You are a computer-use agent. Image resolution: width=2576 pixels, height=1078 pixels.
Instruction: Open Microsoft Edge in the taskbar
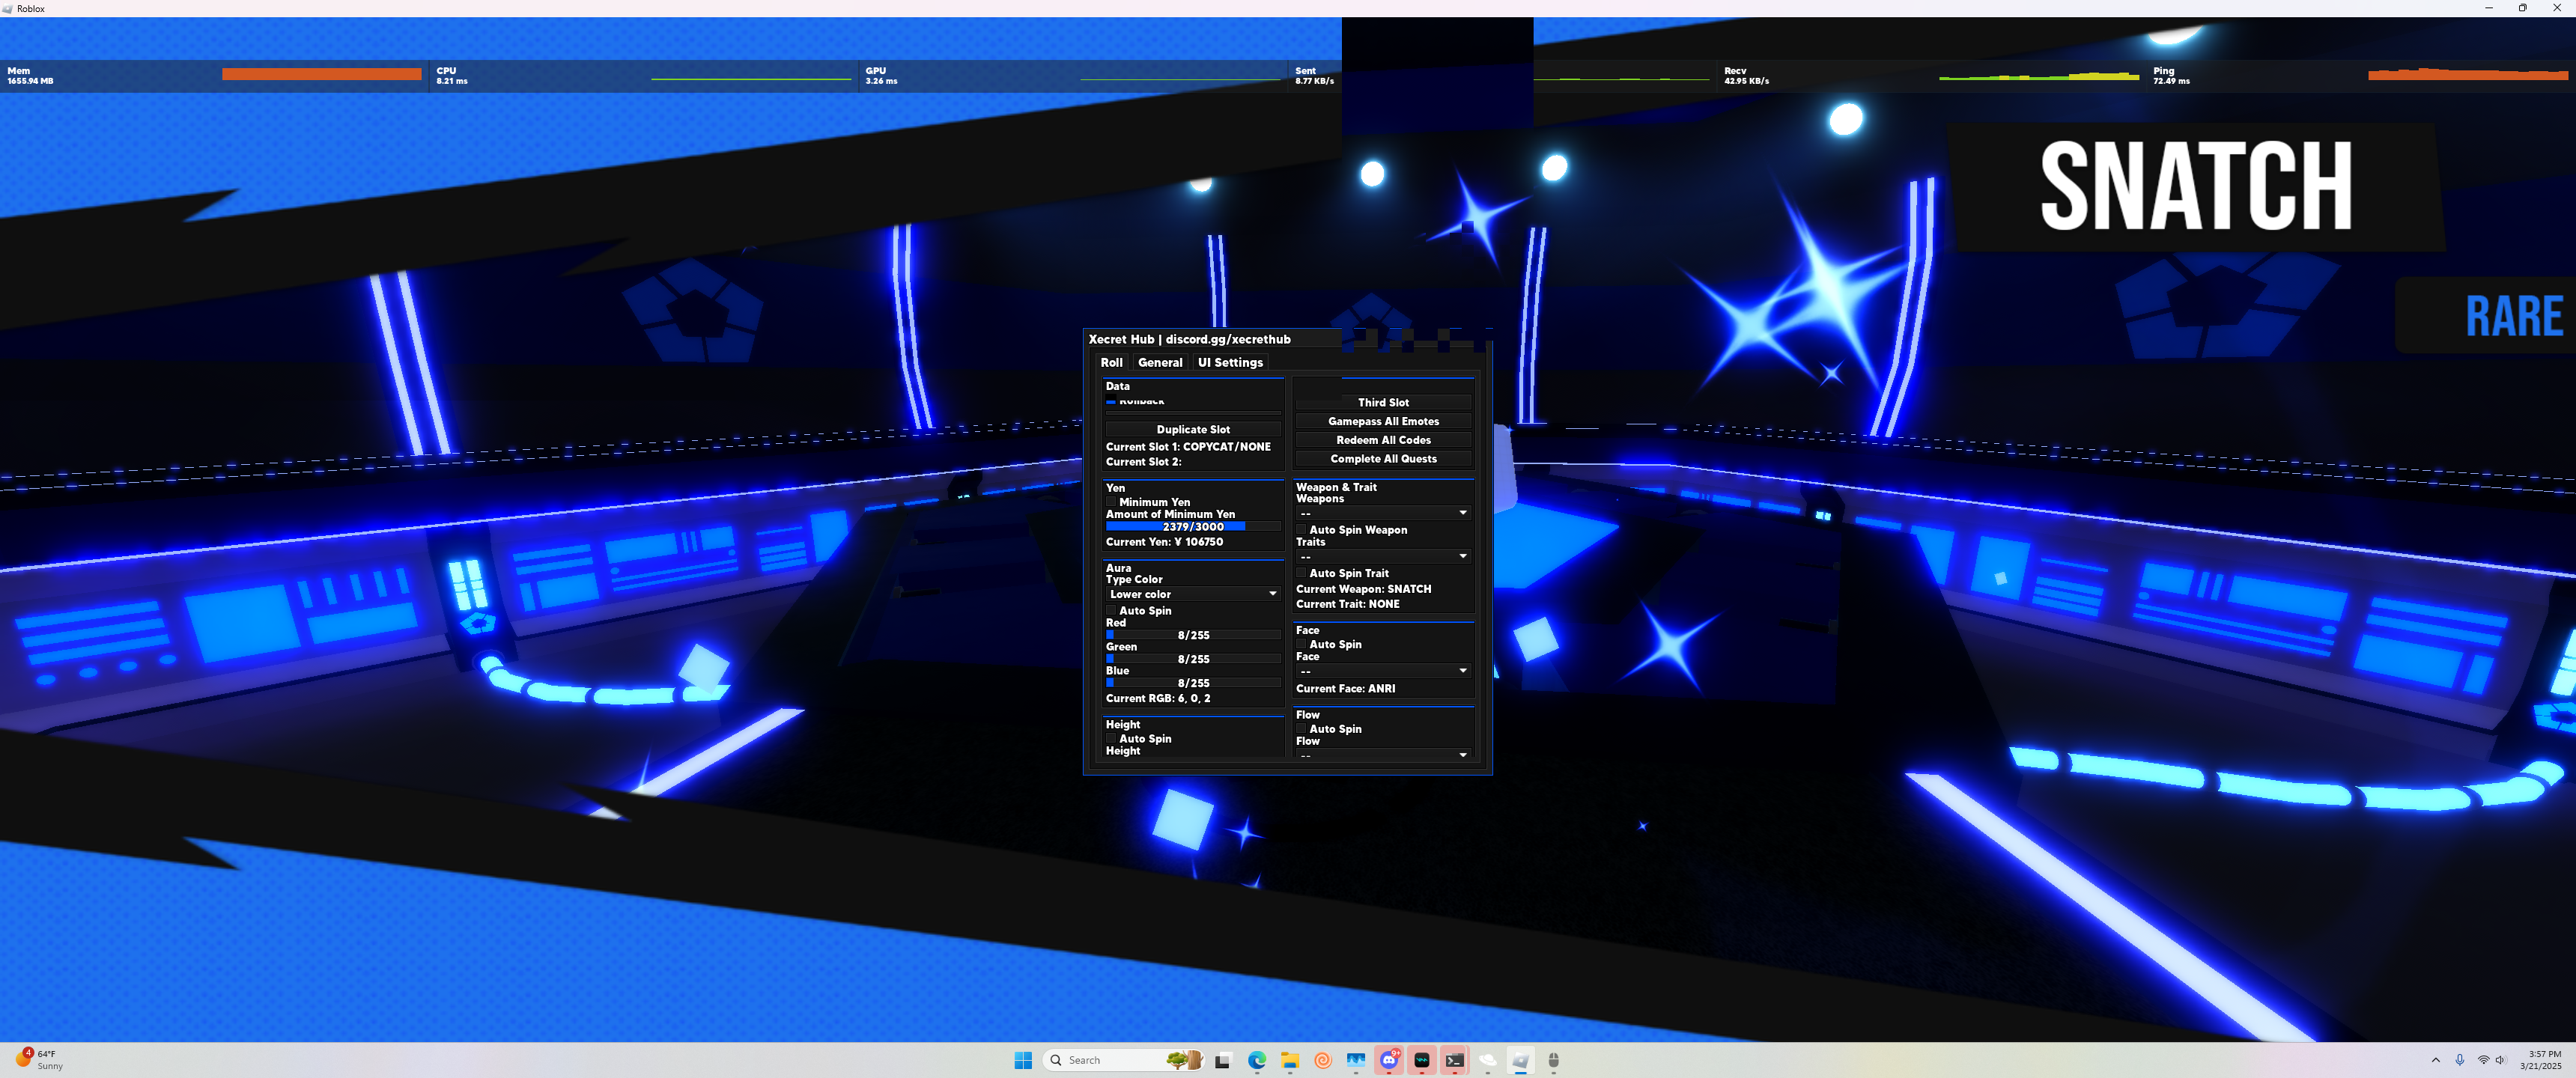pos(1257,1060)
